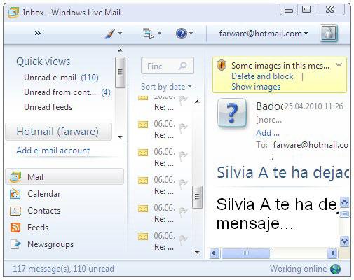Click the Newsgroups icon
Viewport: 354px width, 280px height.
15,244
